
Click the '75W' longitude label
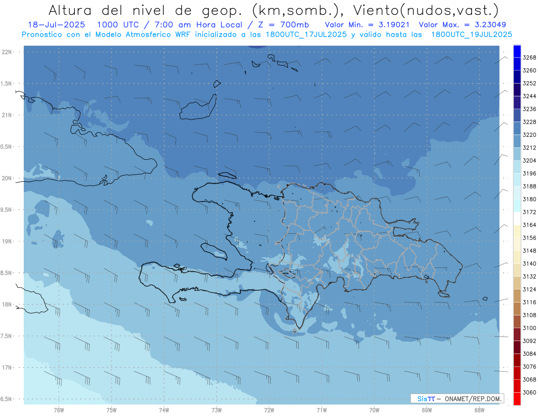(112, 410)
